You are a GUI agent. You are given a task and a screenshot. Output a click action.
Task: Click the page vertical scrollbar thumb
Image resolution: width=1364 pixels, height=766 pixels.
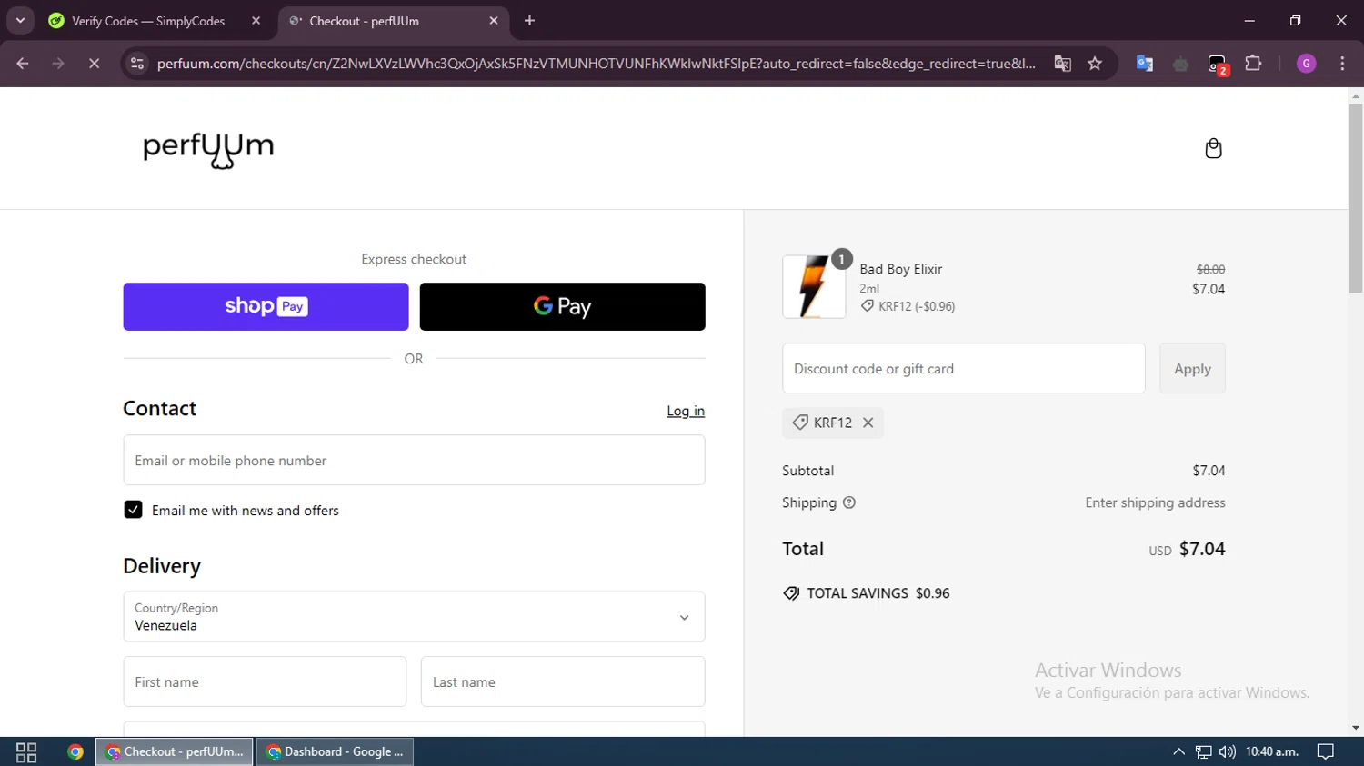(x=1356, y=198)
